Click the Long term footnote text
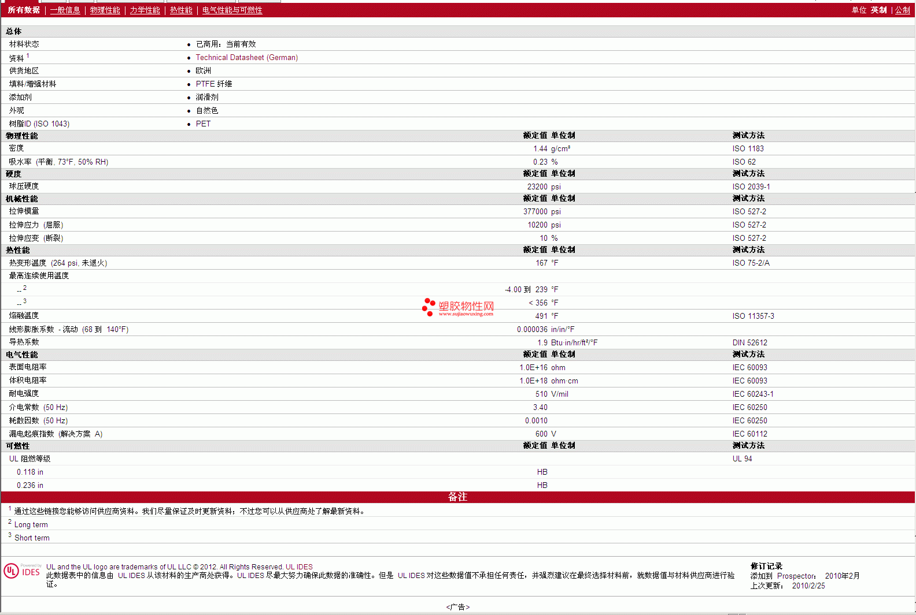This screenshot has height=615, width=916. [31, 525]
